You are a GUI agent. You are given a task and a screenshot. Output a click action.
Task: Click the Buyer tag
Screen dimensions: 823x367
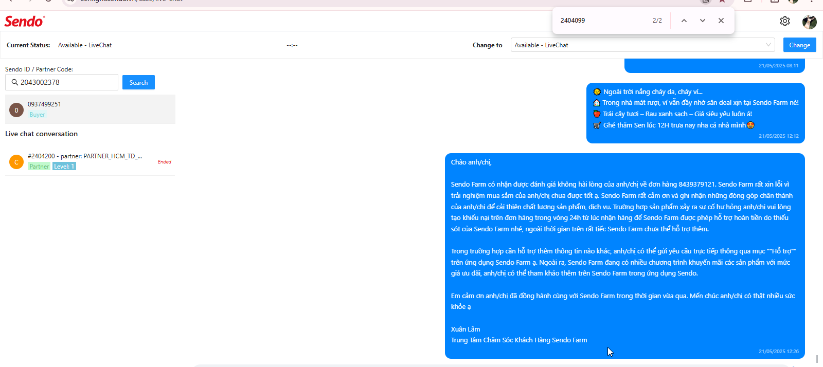coord(37,115)
